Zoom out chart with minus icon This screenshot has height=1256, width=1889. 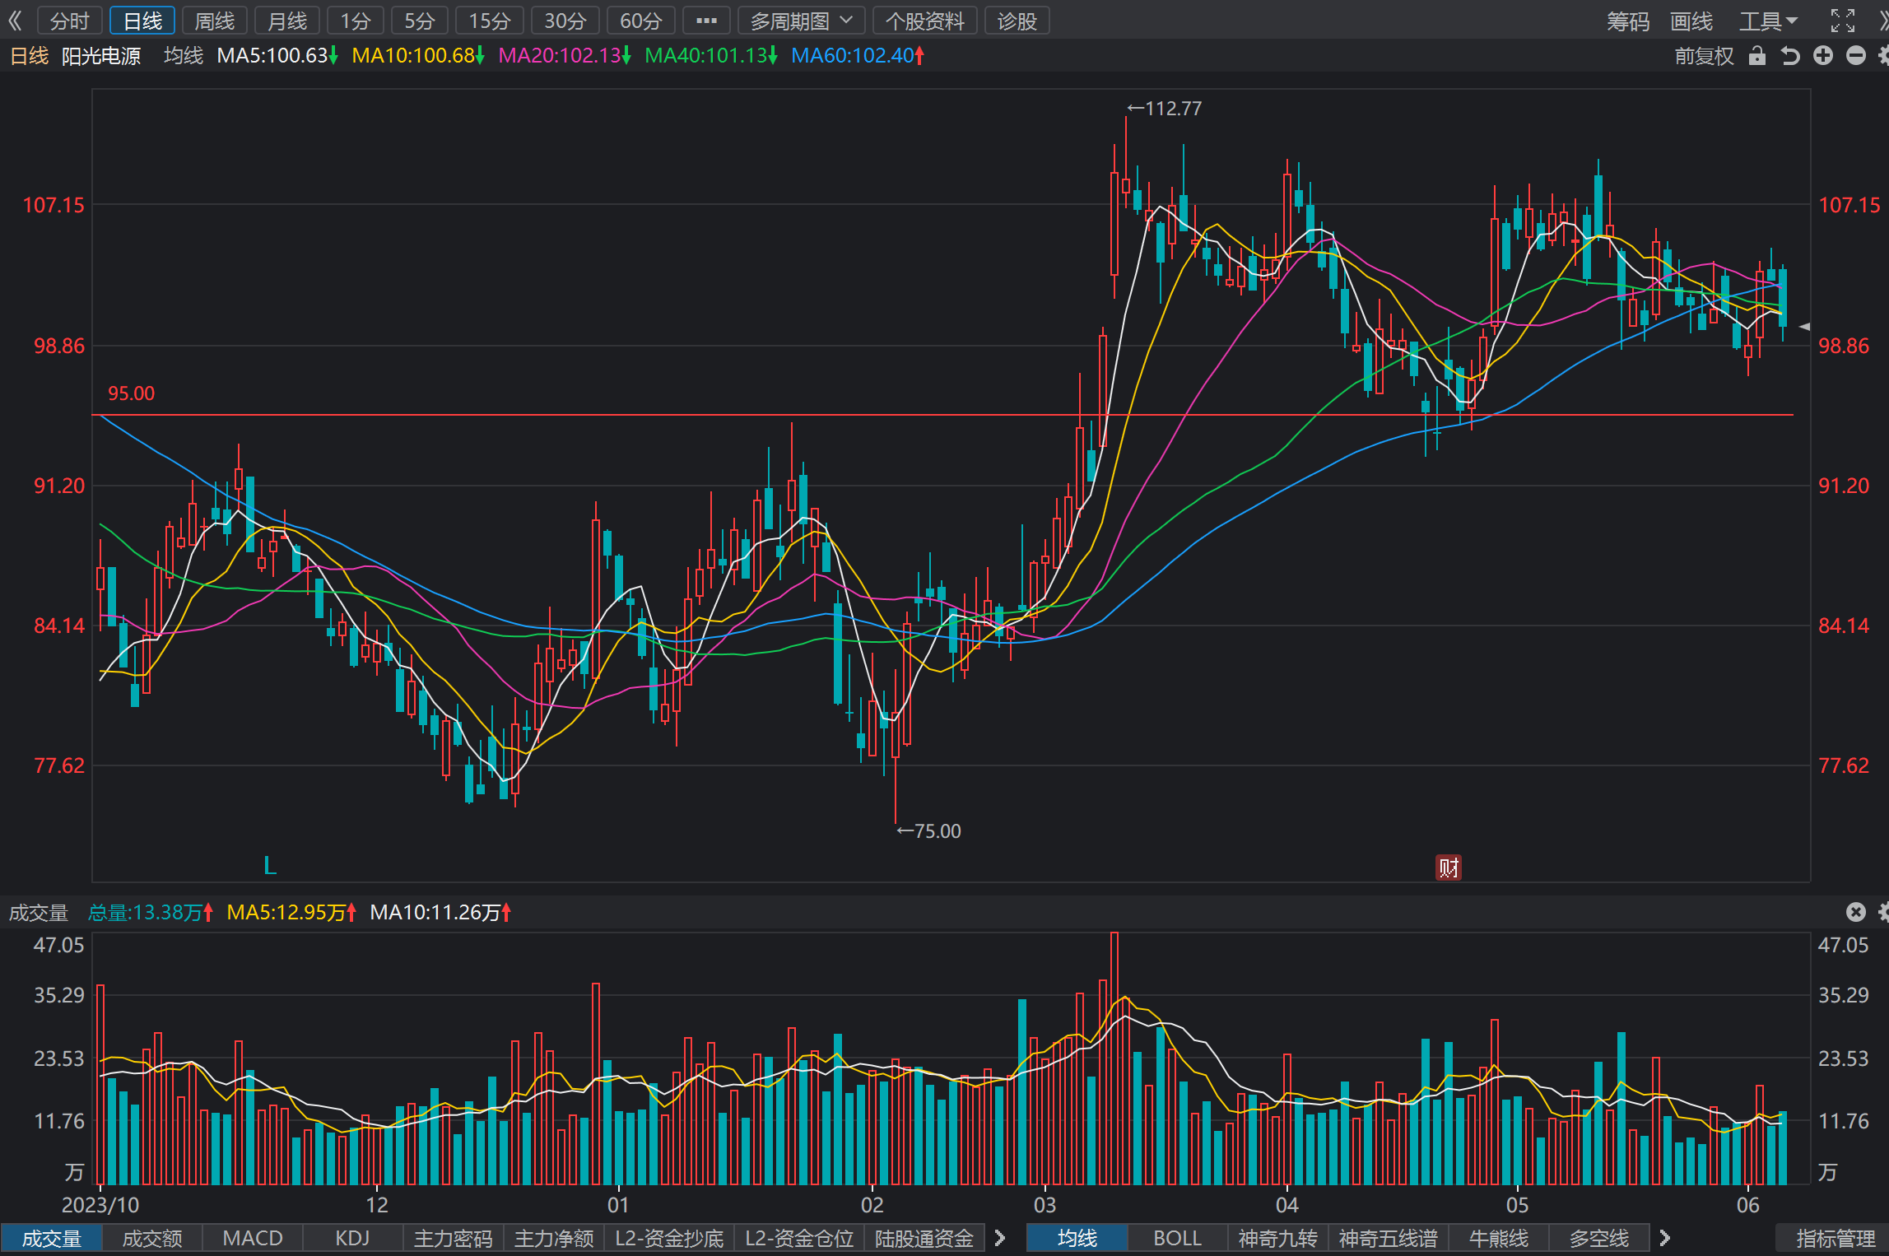1856,56
